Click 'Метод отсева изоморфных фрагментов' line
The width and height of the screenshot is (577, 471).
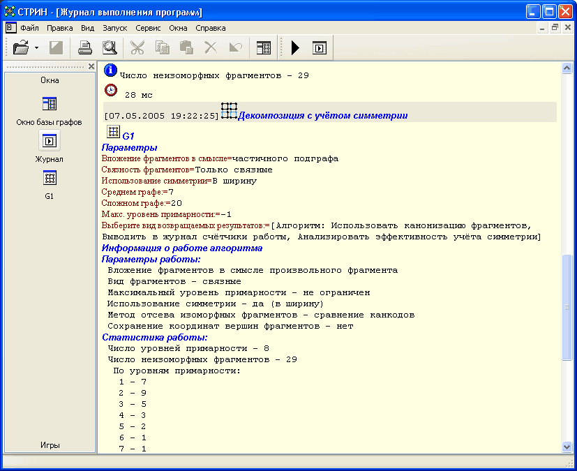coord(261,315)
